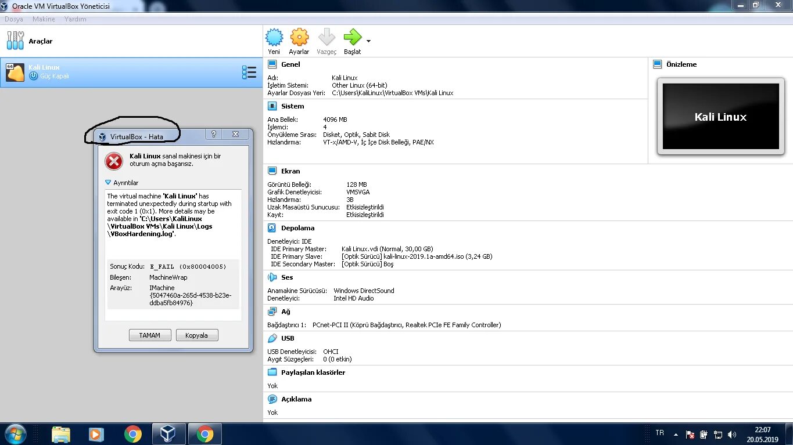Show hidden tray icons arrow
Image resolution: width=793 pixels, height=445 pixels.
676,434
